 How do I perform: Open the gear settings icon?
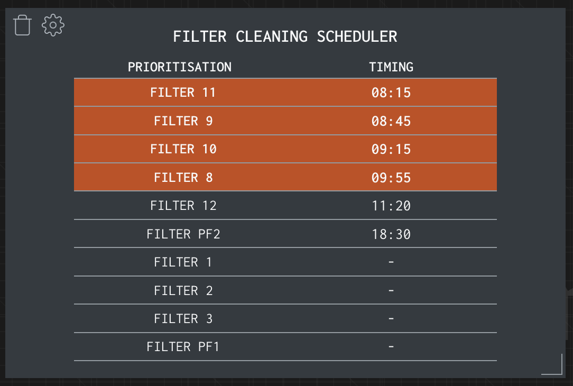(53, 25)
